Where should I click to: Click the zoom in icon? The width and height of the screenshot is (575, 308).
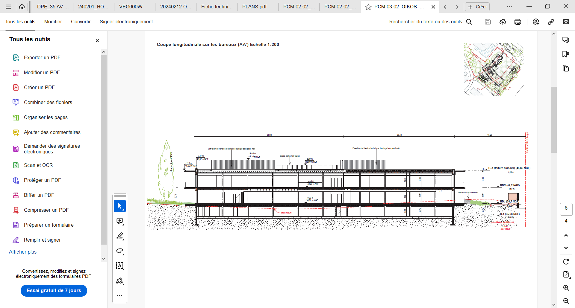566,288
